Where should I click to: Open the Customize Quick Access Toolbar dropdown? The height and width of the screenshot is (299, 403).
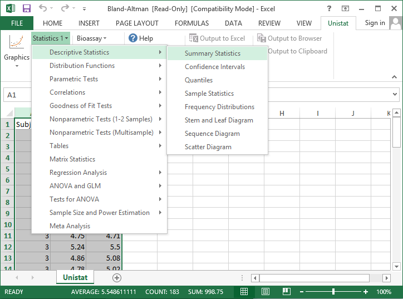tap(84, 9)
